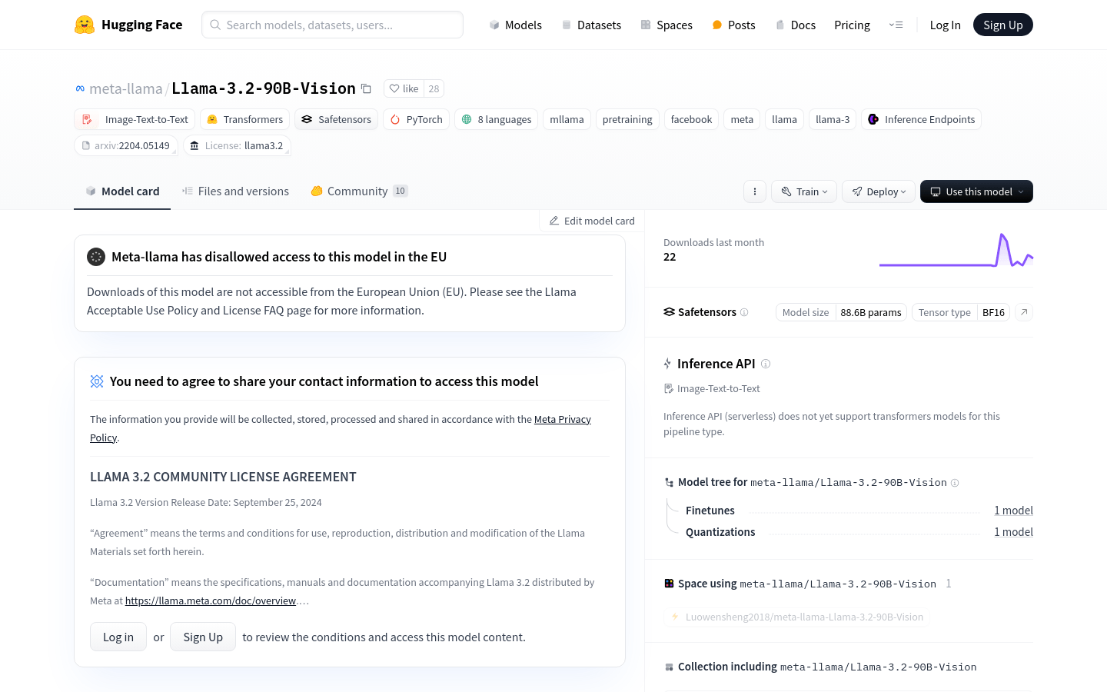Open the Safetensors info icon

(744, 312)
